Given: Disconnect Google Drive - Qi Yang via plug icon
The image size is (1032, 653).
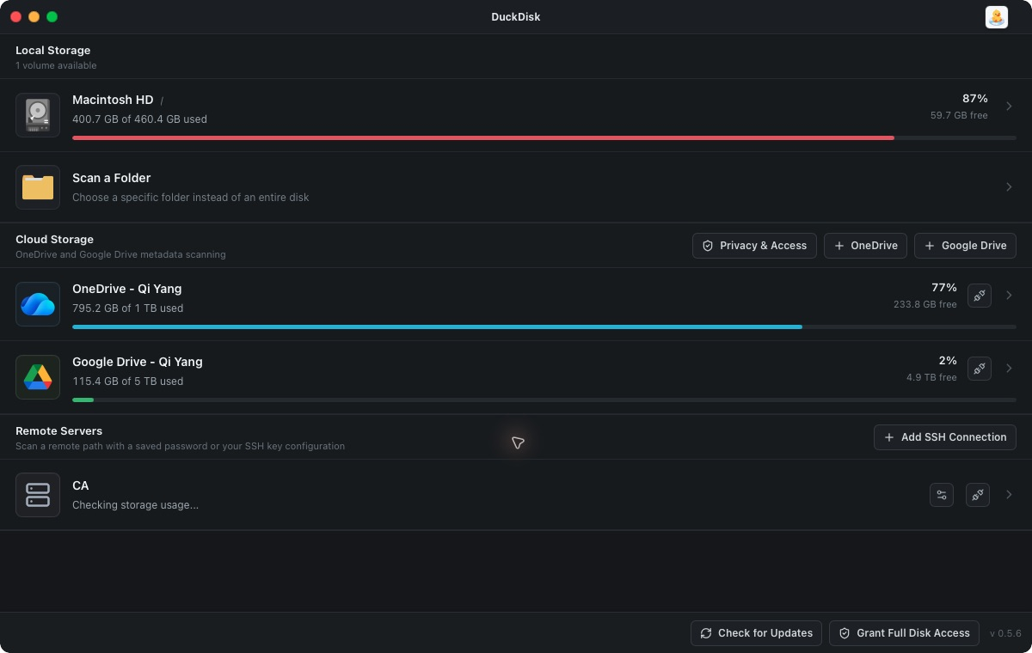Looking at the screenshot, I should [x=980, y=369].
